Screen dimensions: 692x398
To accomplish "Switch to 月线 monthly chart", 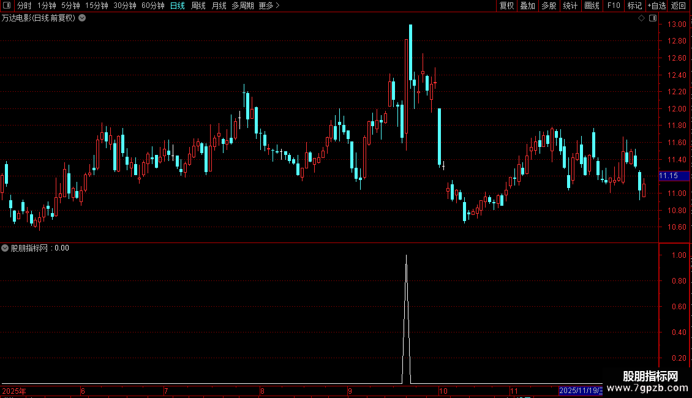I will tap(219, 6).
